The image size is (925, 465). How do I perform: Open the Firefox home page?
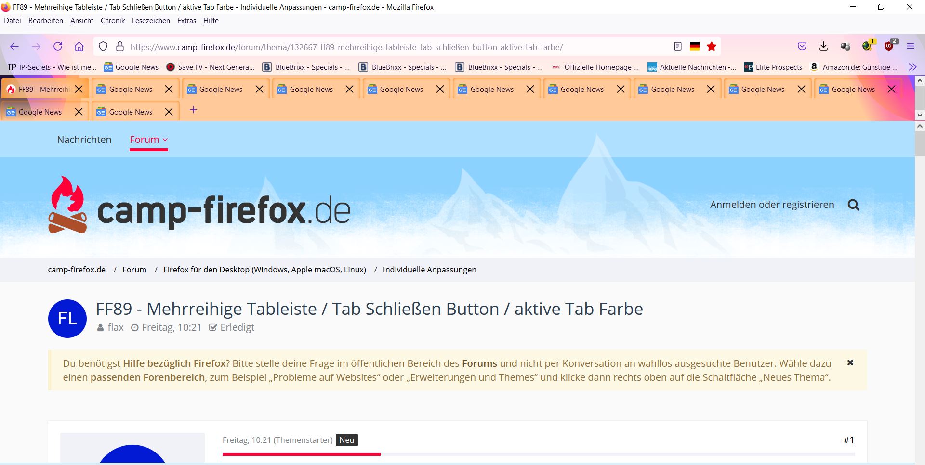79,47
